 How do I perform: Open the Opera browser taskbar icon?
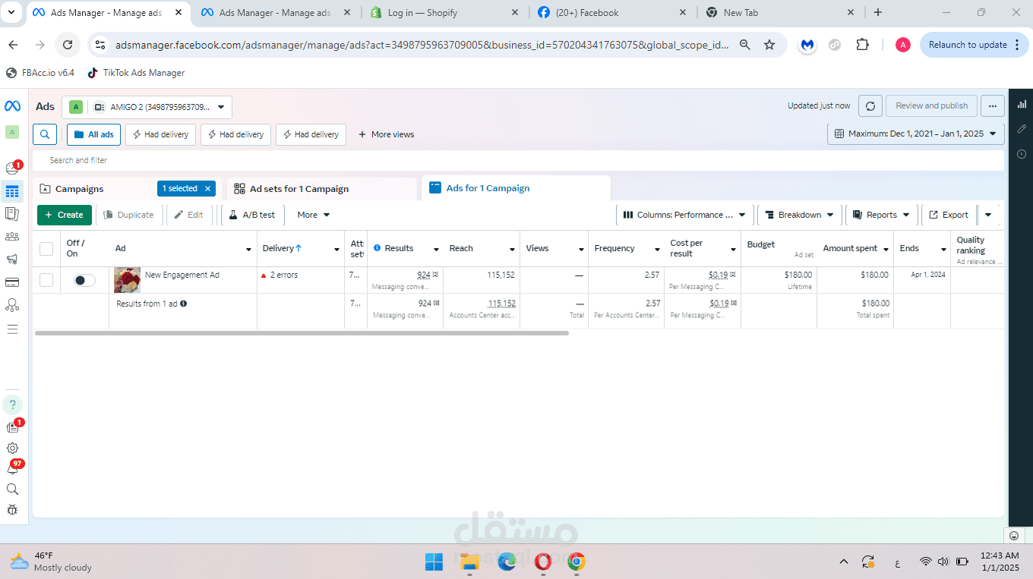[x=542, y=562]
